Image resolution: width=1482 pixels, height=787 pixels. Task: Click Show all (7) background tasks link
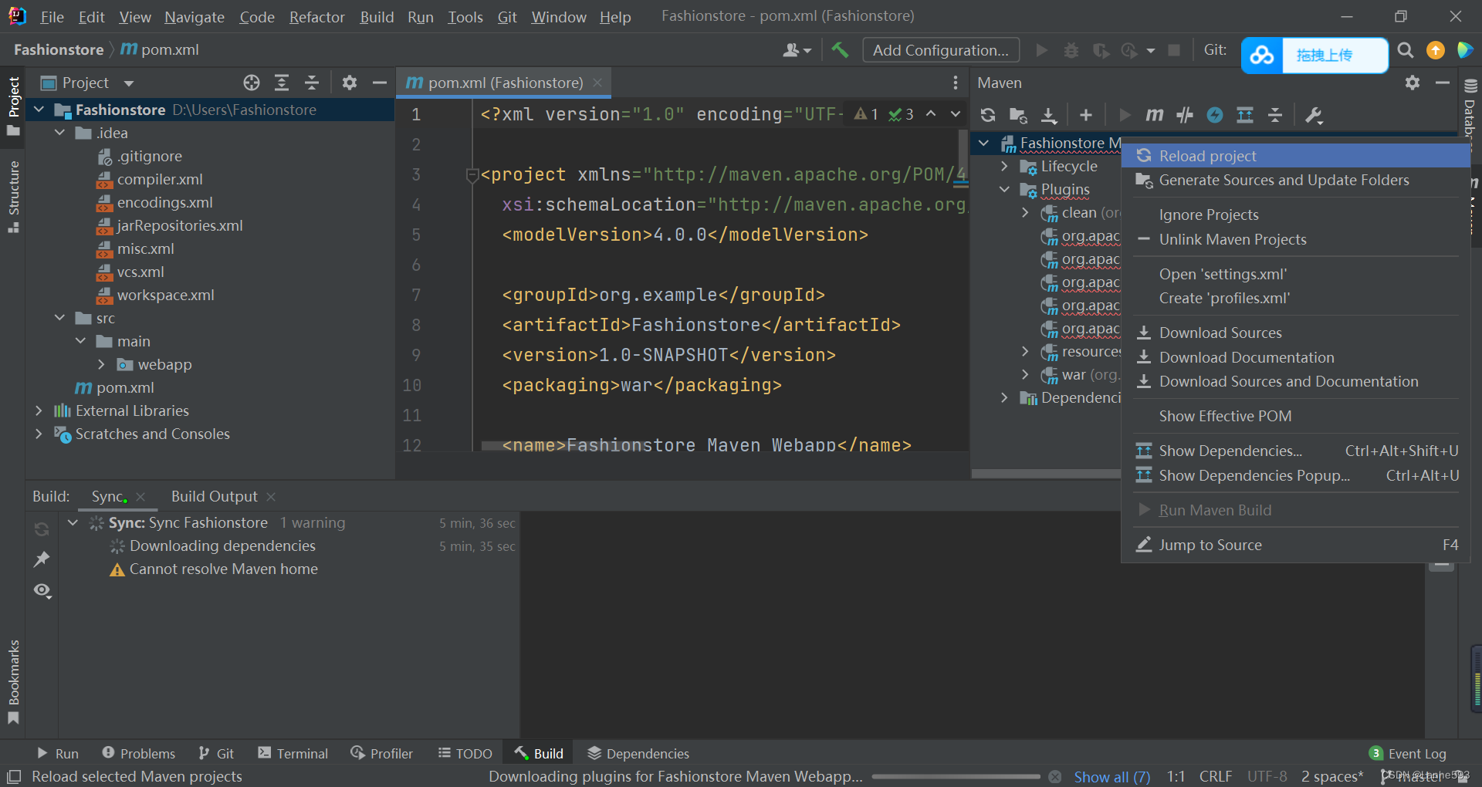click(1112, 776)
